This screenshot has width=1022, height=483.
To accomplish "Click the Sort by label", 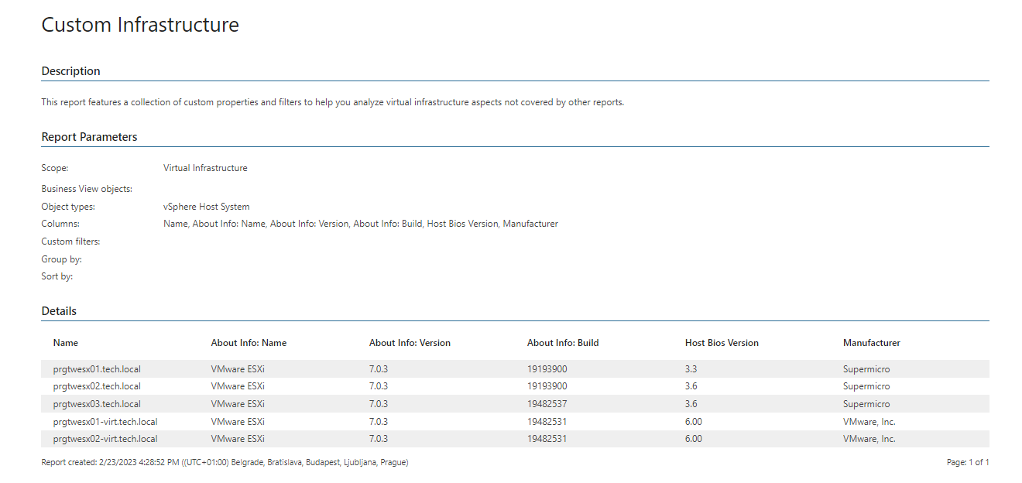I will [57, 276].
